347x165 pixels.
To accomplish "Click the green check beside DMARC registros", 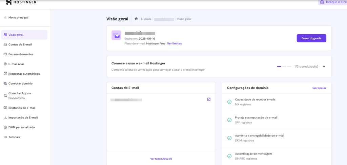I will pos(229,156).
